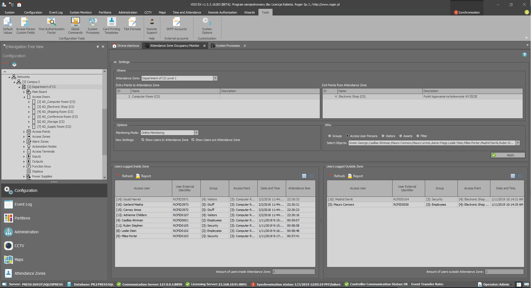The height and width of the screenshot is (288, 531).
Task: Open the Time and Attendance menu
Action: point(187,12)
